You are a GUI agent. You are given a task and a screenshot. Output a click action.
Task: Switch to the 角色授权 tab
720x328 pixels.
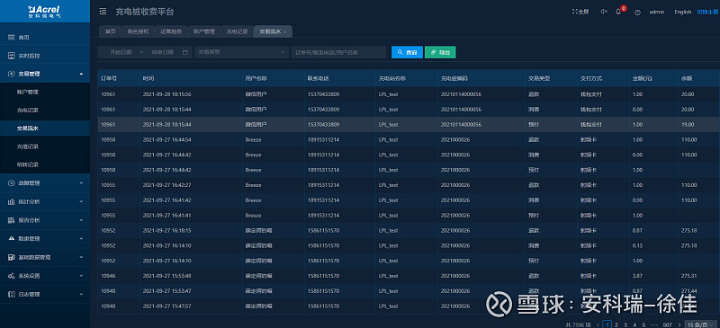138,31
